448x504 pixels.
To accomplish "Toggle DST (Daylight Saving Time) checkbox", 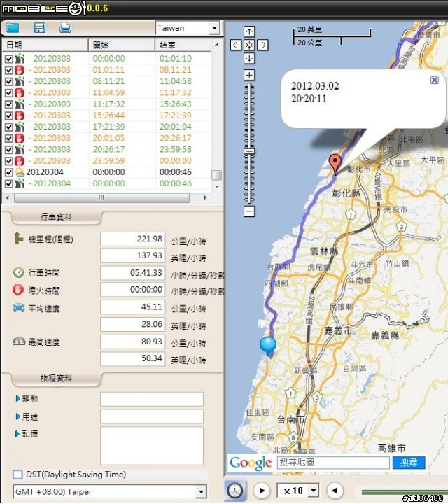I will 17,475.
